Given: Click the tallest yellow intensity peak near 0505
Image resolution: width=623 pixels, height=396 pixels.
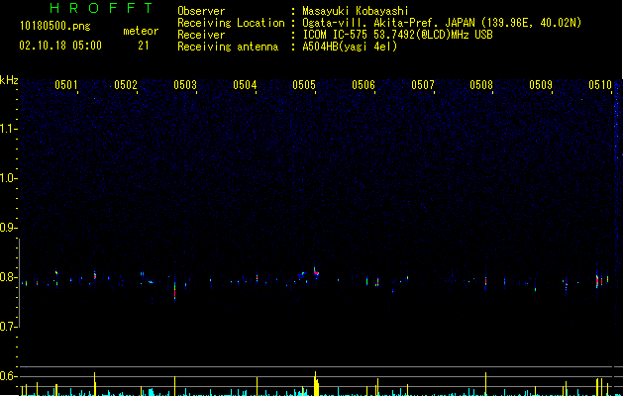Looking at the screenshot, I should point(316,383).
